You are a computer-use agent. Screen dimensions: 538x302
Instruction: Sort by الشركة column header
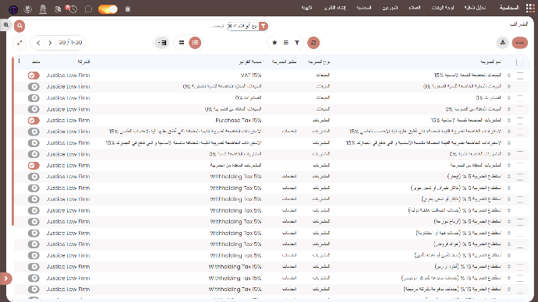(83, 61)
